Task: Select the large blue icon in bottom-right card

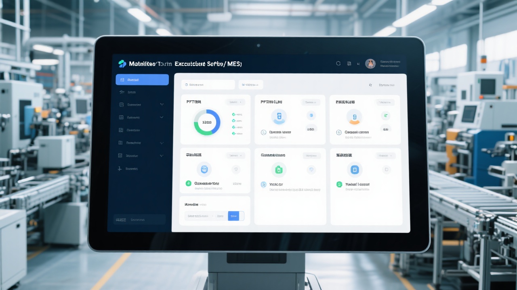Action: tap(355, 170)
